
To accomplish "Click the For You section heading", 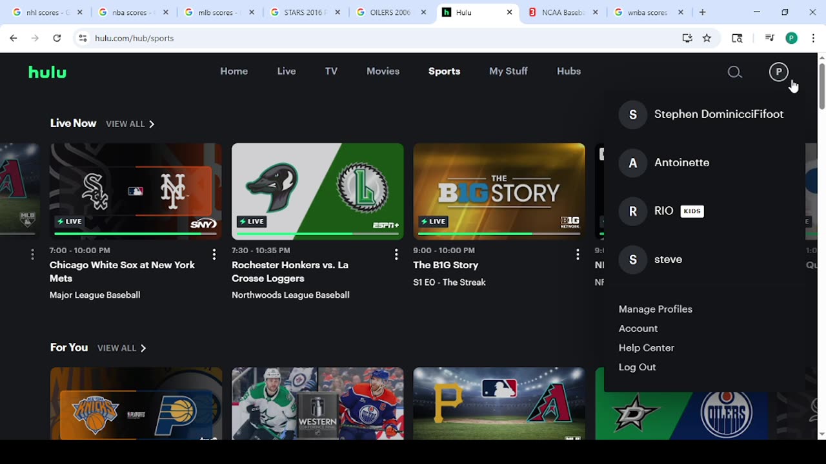I will click(x=69, y=347).
